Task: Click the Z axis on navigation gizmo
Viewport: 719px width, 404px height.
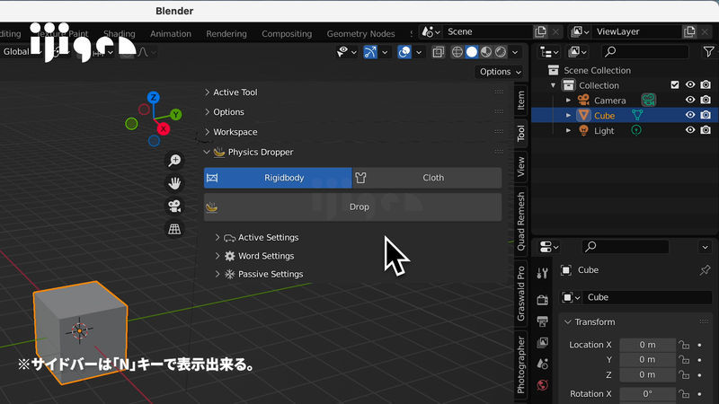Action: tap(153, 97)
